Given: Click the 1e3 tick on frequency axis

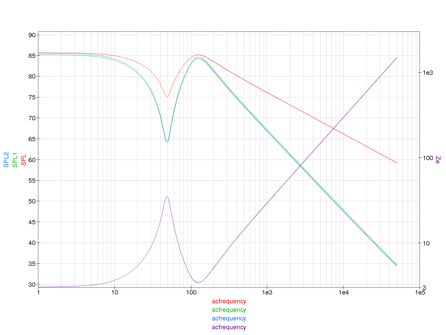Looking at the screenshot, I should pos(267,292).
